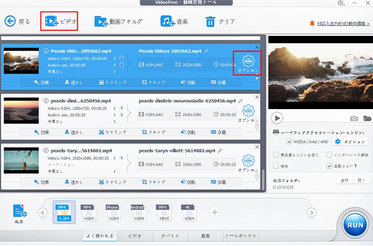This screenshot has height=246, width=373.
Task: Add a new preset with the plus button
Action: [214, 212]
